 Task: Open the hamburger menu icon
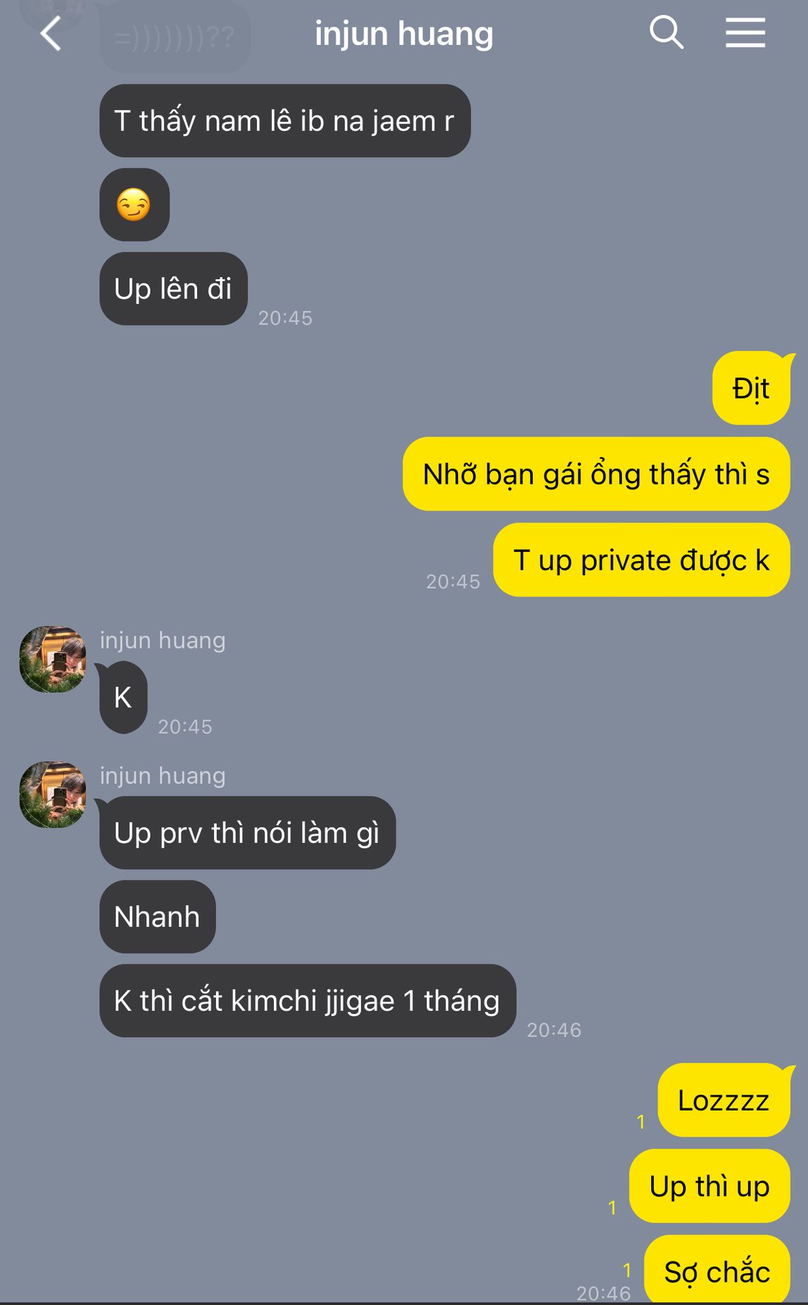click(745, 33)
